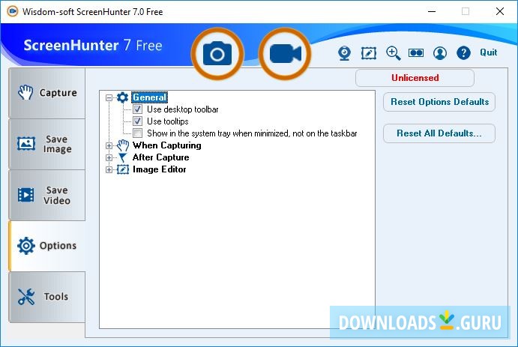The height and width of the screenshot is (347, 518).
Task: Click the funnel icon beside After Capture
Action: [x=122, y=157]
